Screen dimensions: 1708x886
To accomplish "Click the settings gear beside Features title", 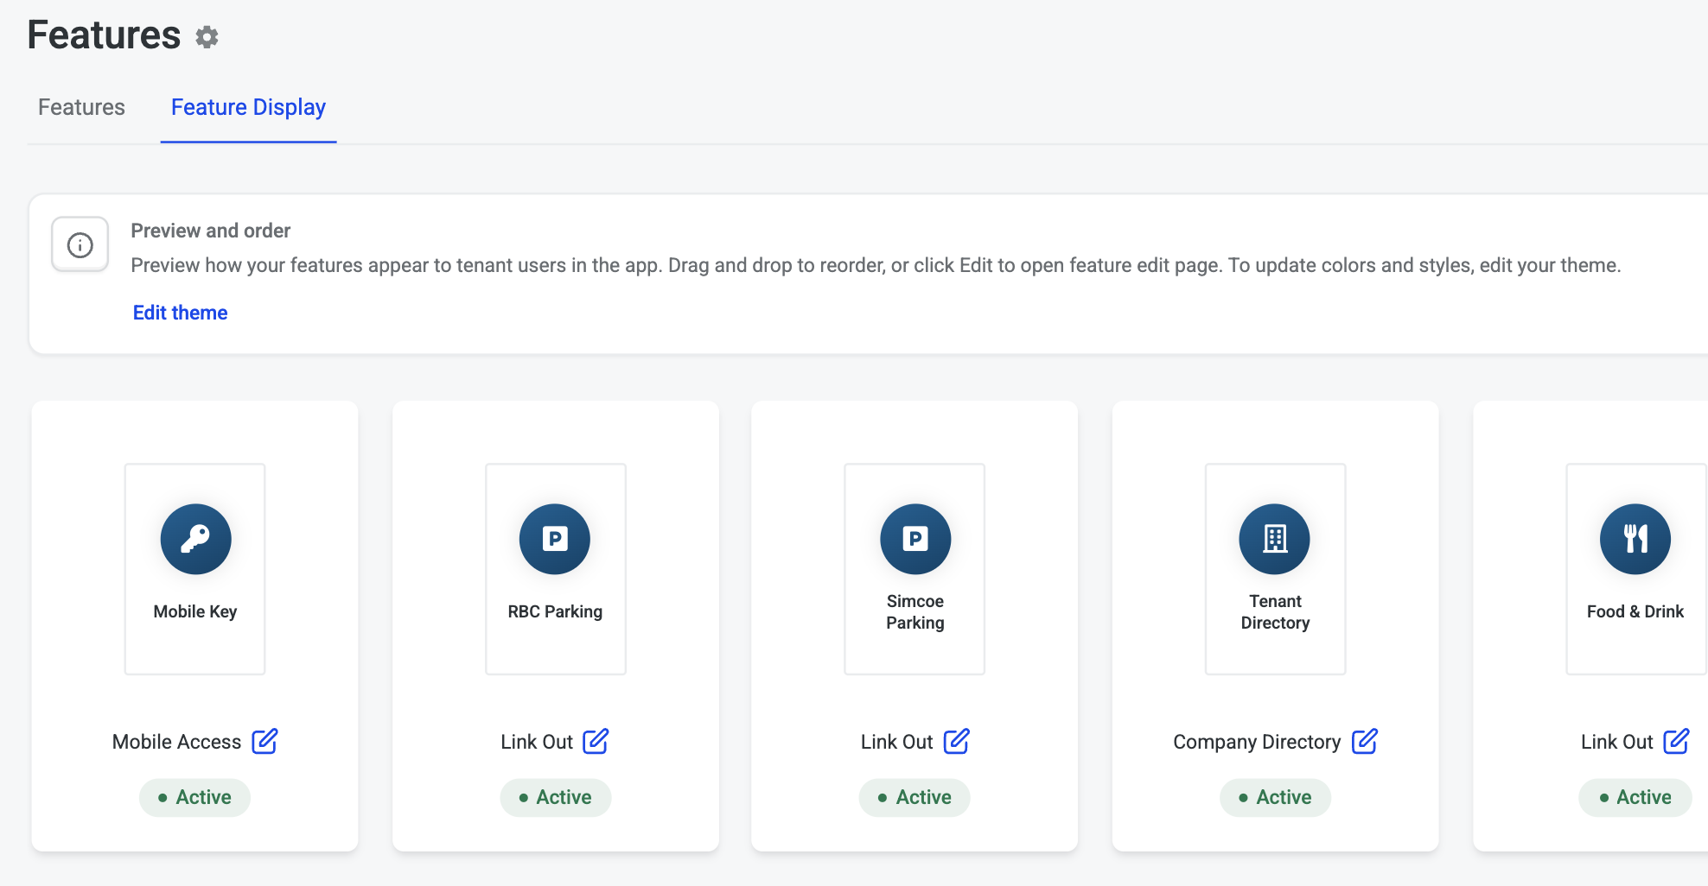I will (x=207, y=37).
